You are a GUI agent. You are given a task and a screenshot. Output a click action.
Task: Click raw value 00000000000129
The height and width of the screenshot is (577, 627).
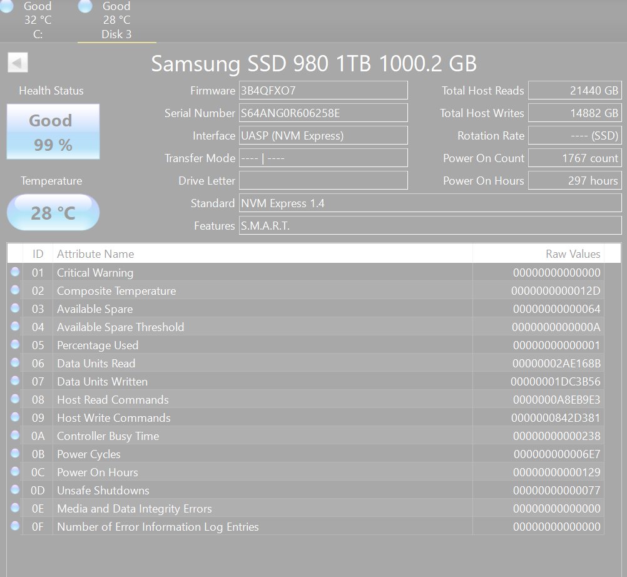(557, 472)
